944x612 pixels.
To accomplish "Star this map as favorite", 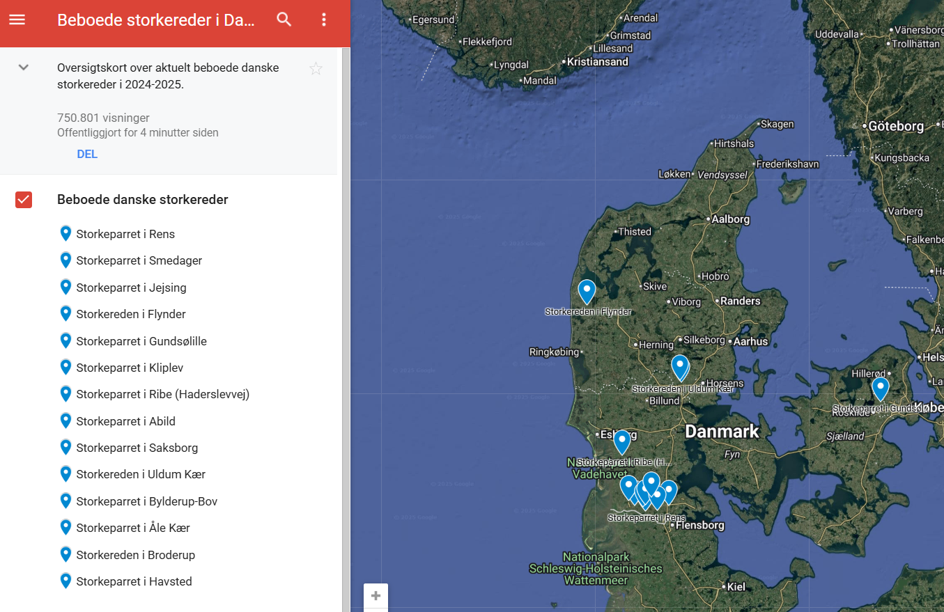I will point(316,68).
